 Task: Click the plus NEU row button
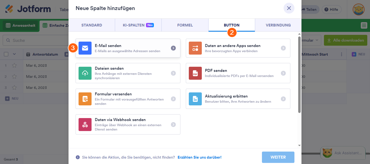click(x=12, y=99)
